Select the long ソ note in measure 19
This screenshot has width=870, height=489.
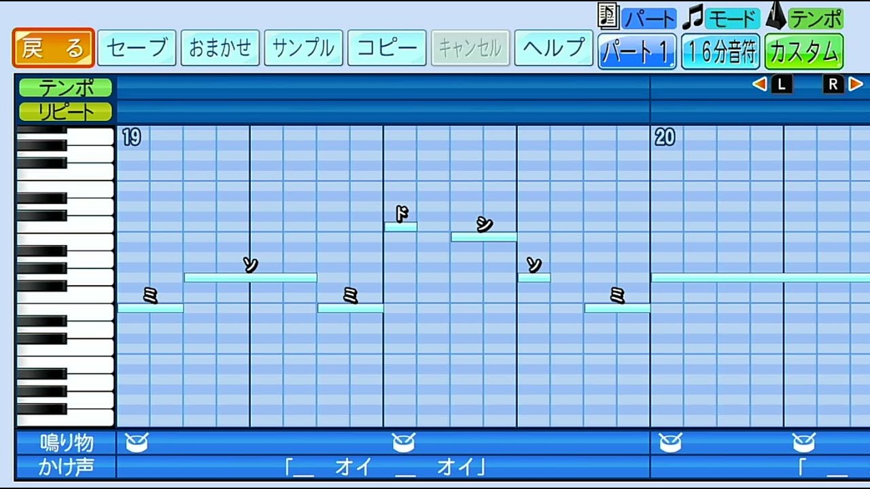[x=250, y=277]
